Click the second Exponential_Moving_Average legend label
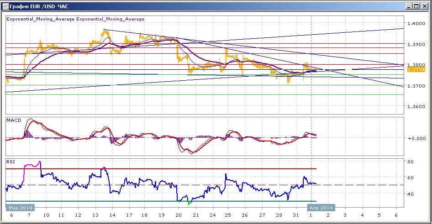Image resolution: width=432 pixels, height=224 pixels. coord(110,19)
